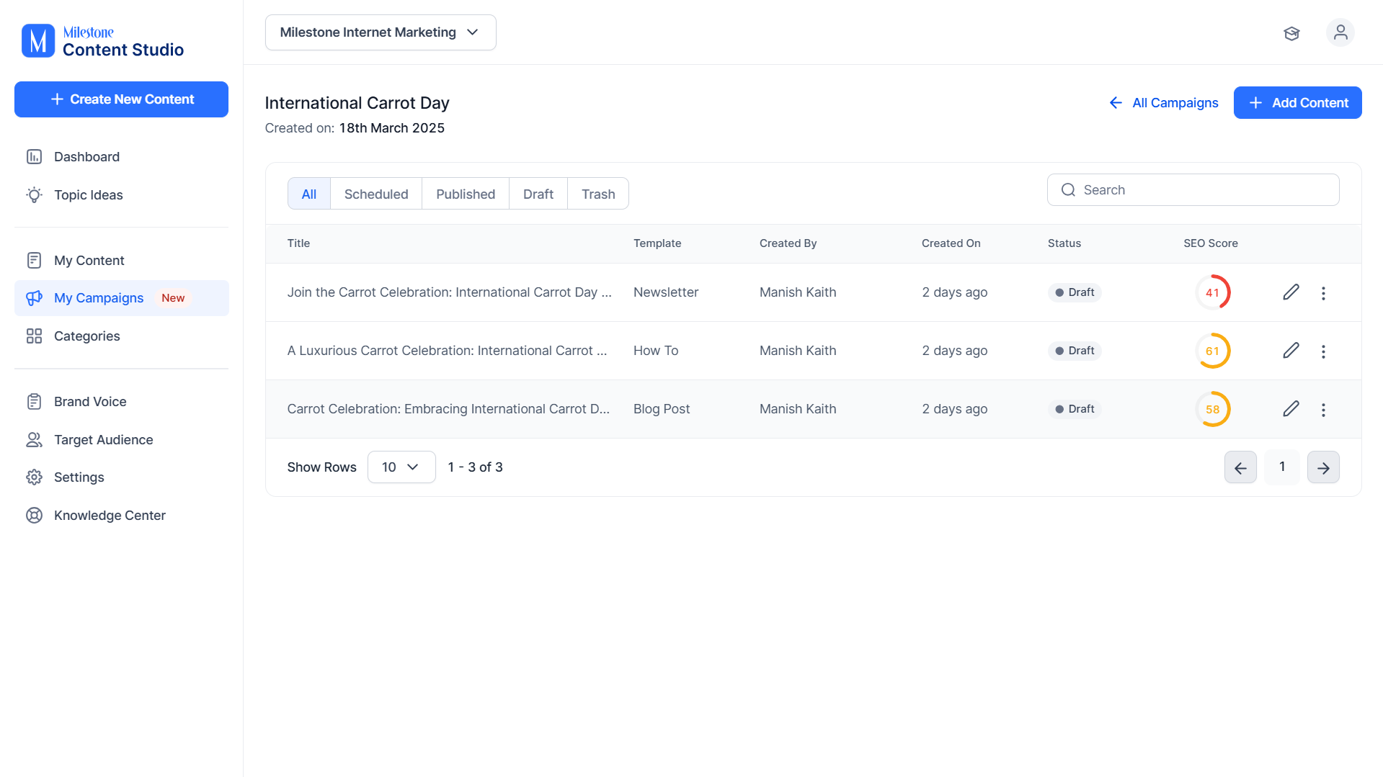The height and width of the screenshot is (777, 1383).
Task: Click the Milestone Content Studio logo
Action: tap(102, 41)
